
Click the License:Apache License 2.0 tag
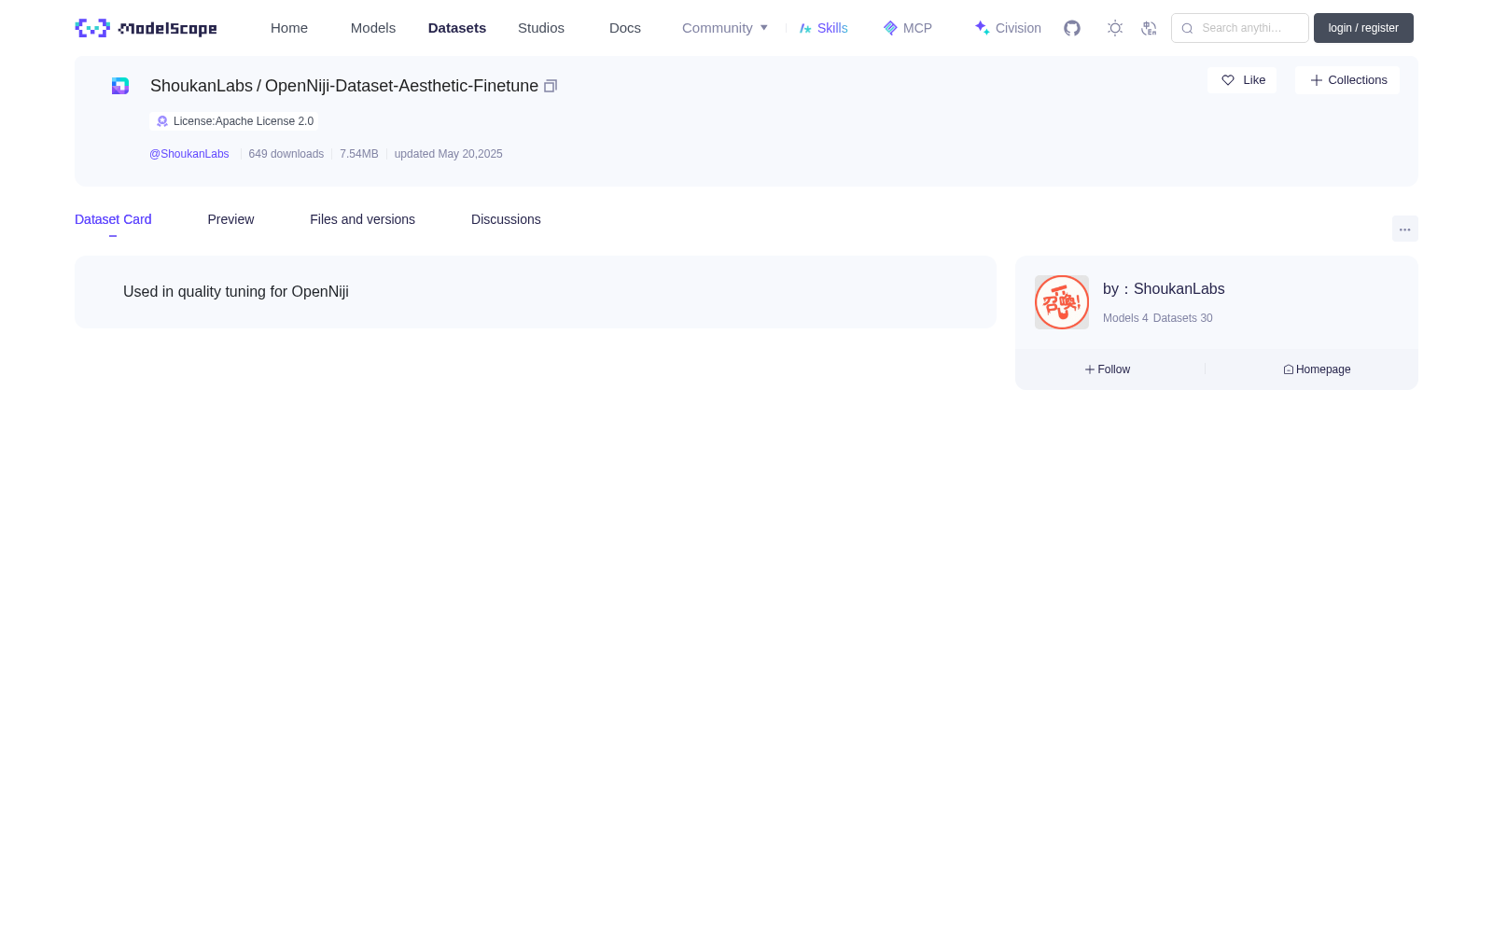[x=234, y=121]
